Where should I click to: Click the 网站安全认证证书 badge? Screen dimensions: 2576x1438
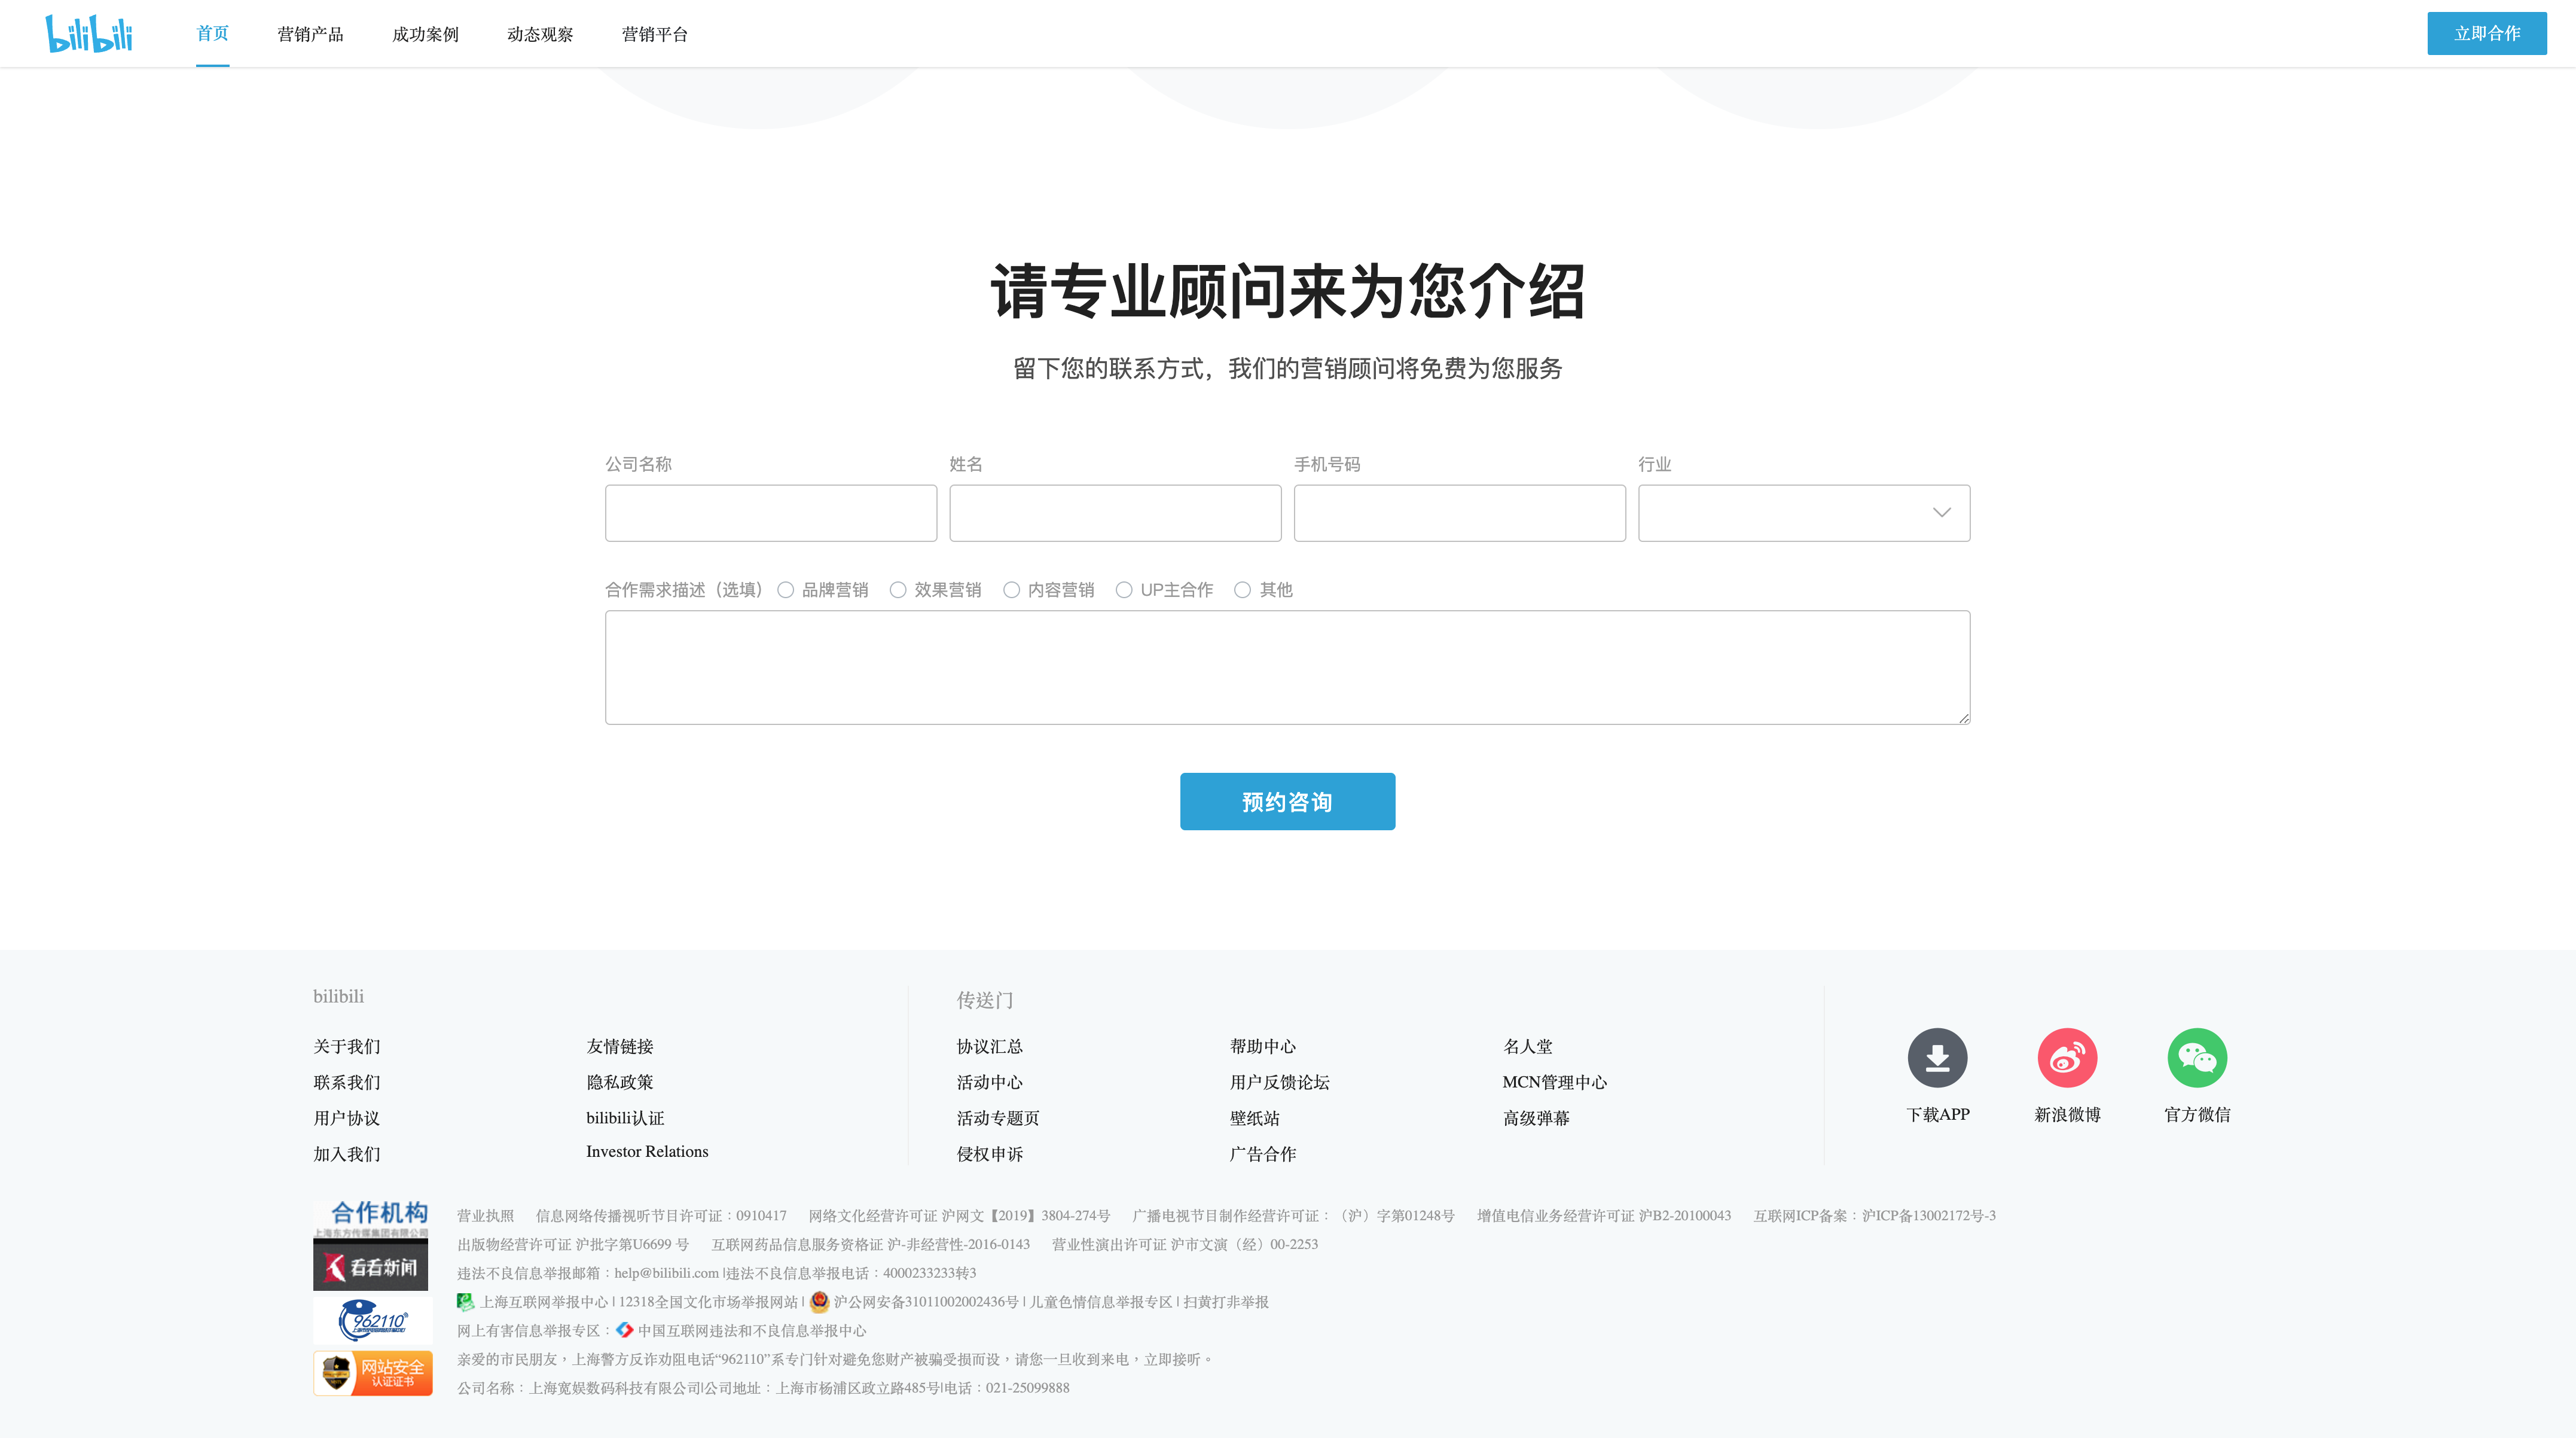click(372, 1372)
